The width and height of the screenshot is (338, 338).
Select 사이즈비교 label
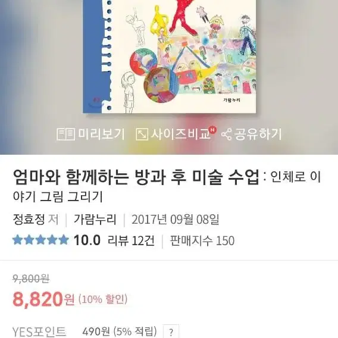tap(180, 134)
